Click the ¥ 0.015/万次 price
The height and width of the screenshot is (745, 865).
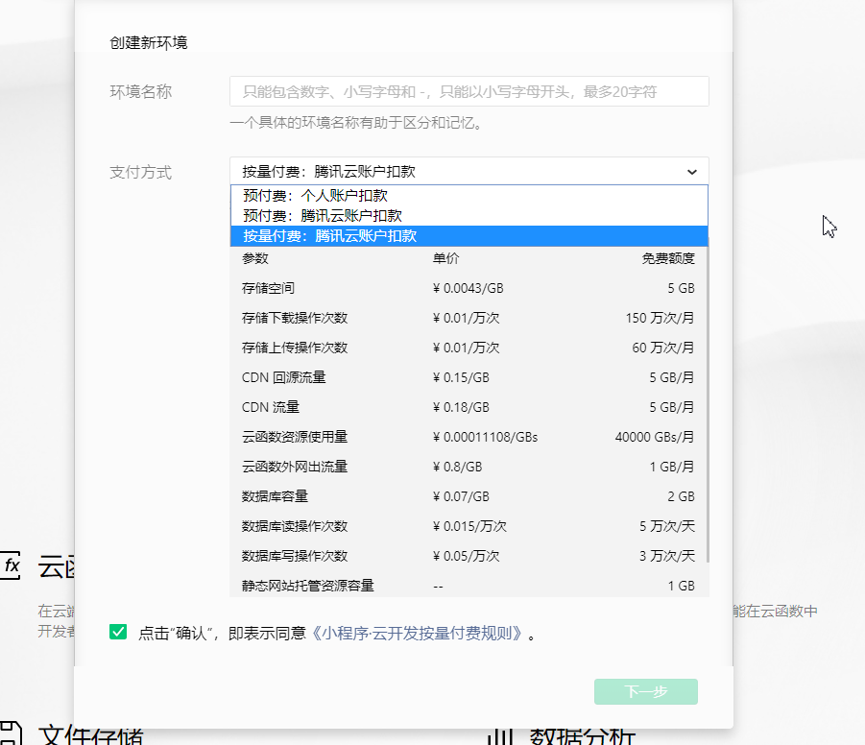(469, 526)
